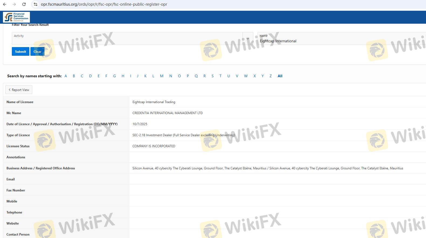
Task: Filter names starting with P
Action: (188, 76)
